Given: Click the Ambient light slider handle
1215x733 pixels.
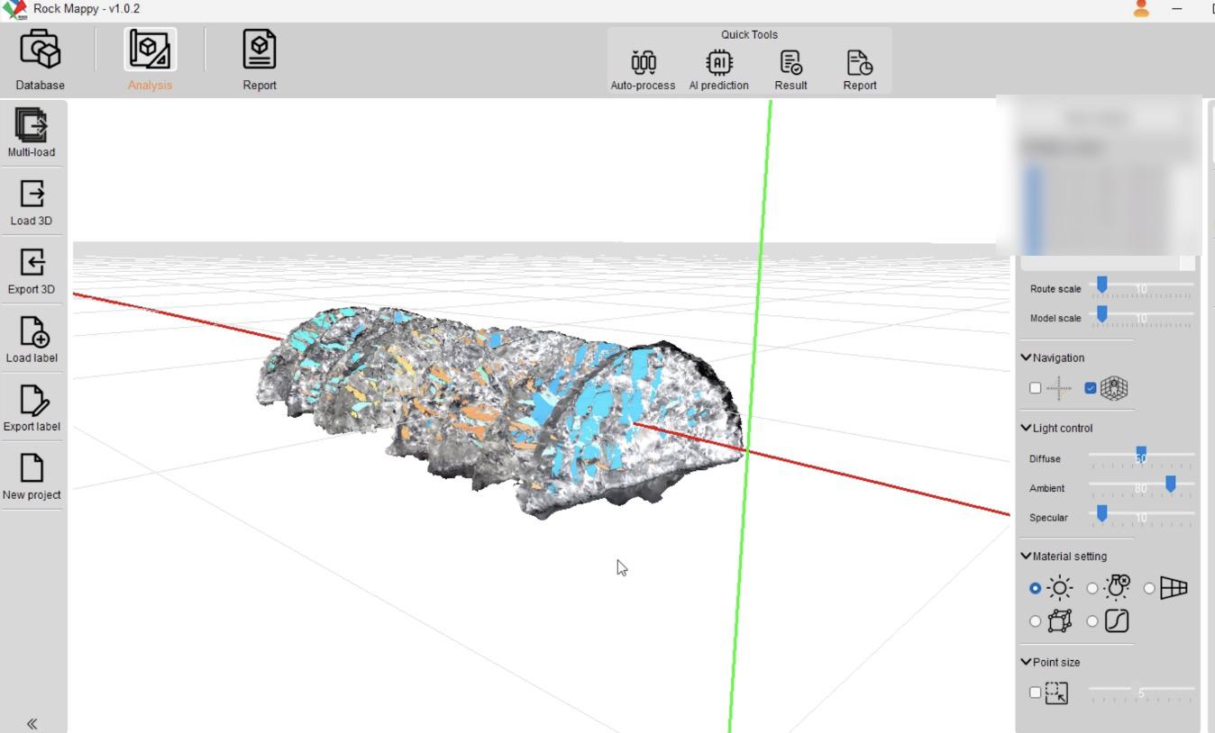Looking at the screenshot, I should click(x=1170, y=485).
